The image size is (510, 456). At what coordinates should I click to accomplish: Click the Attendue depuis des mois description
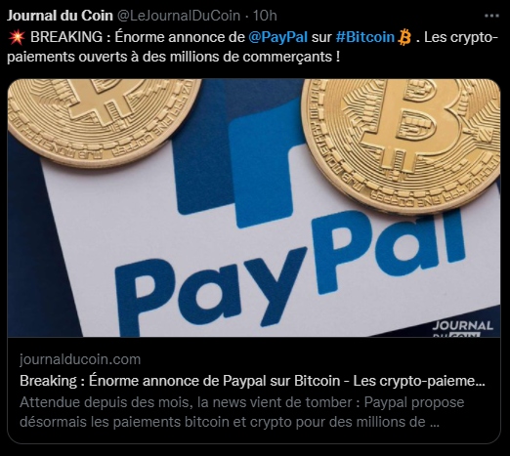coord(241,412)
